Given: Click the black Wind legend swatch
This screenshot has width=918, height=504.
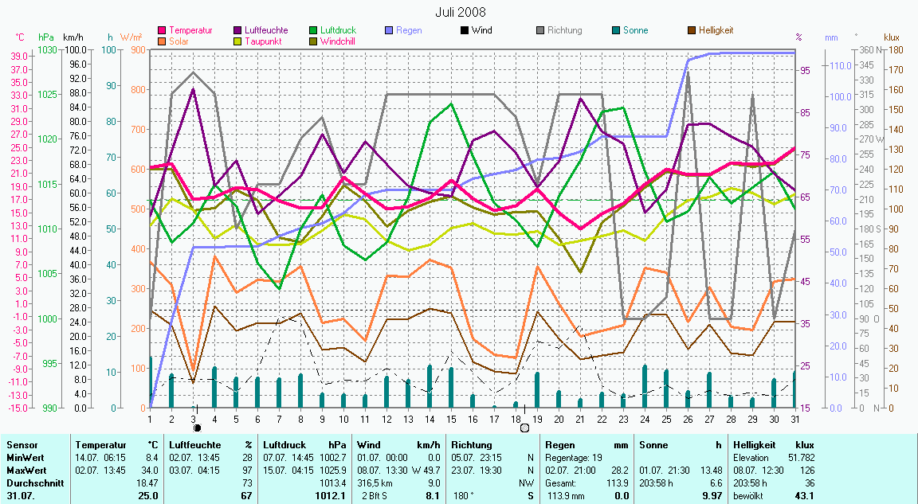Looking at the screenshot, I should pos(464,30).
